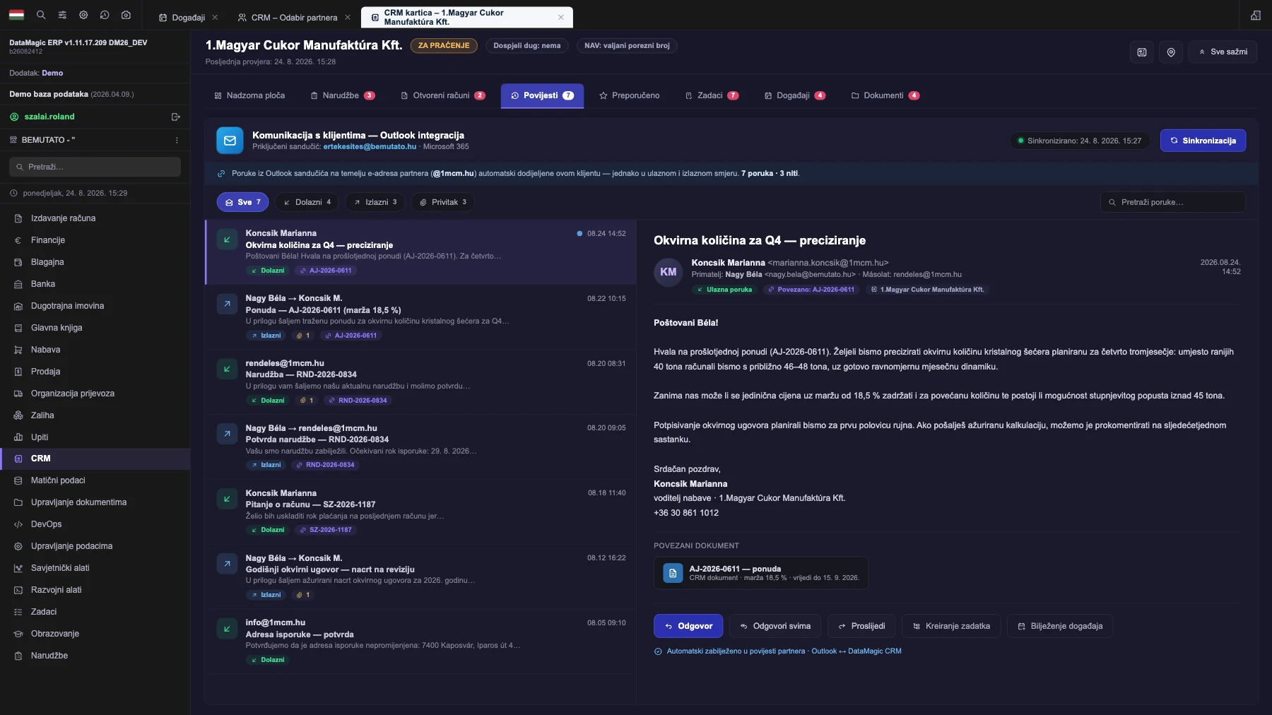1272x715 pixels.
Task: Click the Hungarian flag language icon
Action: 16,15
